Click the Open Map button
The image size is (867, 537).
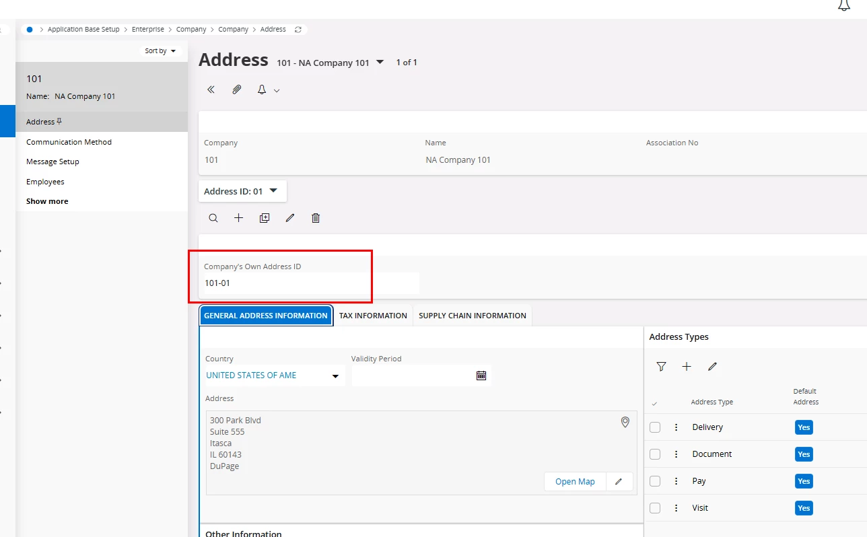pos(575,482)
